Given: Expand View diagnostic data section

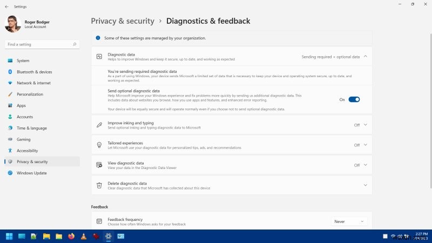Looking at the screenshot, I should (x=366, y=165).
